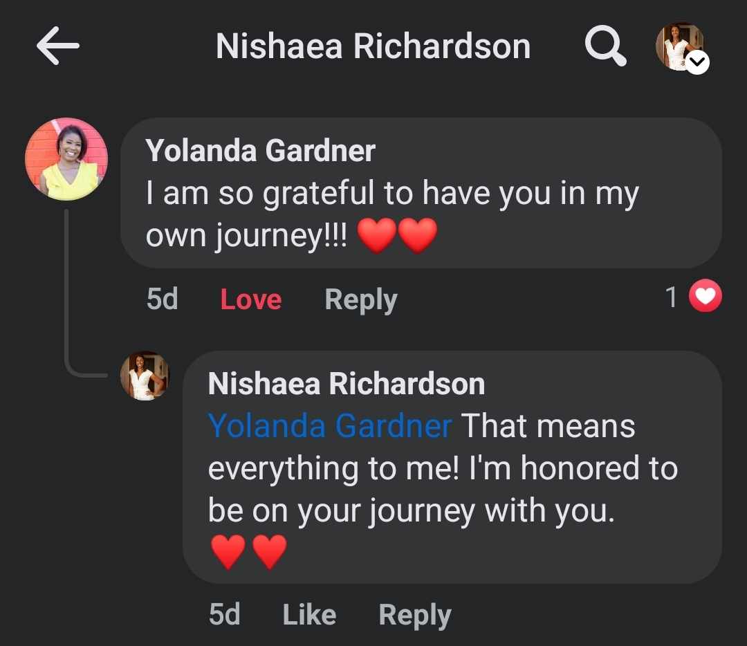747x646 pixels.
Task: Expand the account switcher chevron on header avatar
Action: click(x=698, y=64)
